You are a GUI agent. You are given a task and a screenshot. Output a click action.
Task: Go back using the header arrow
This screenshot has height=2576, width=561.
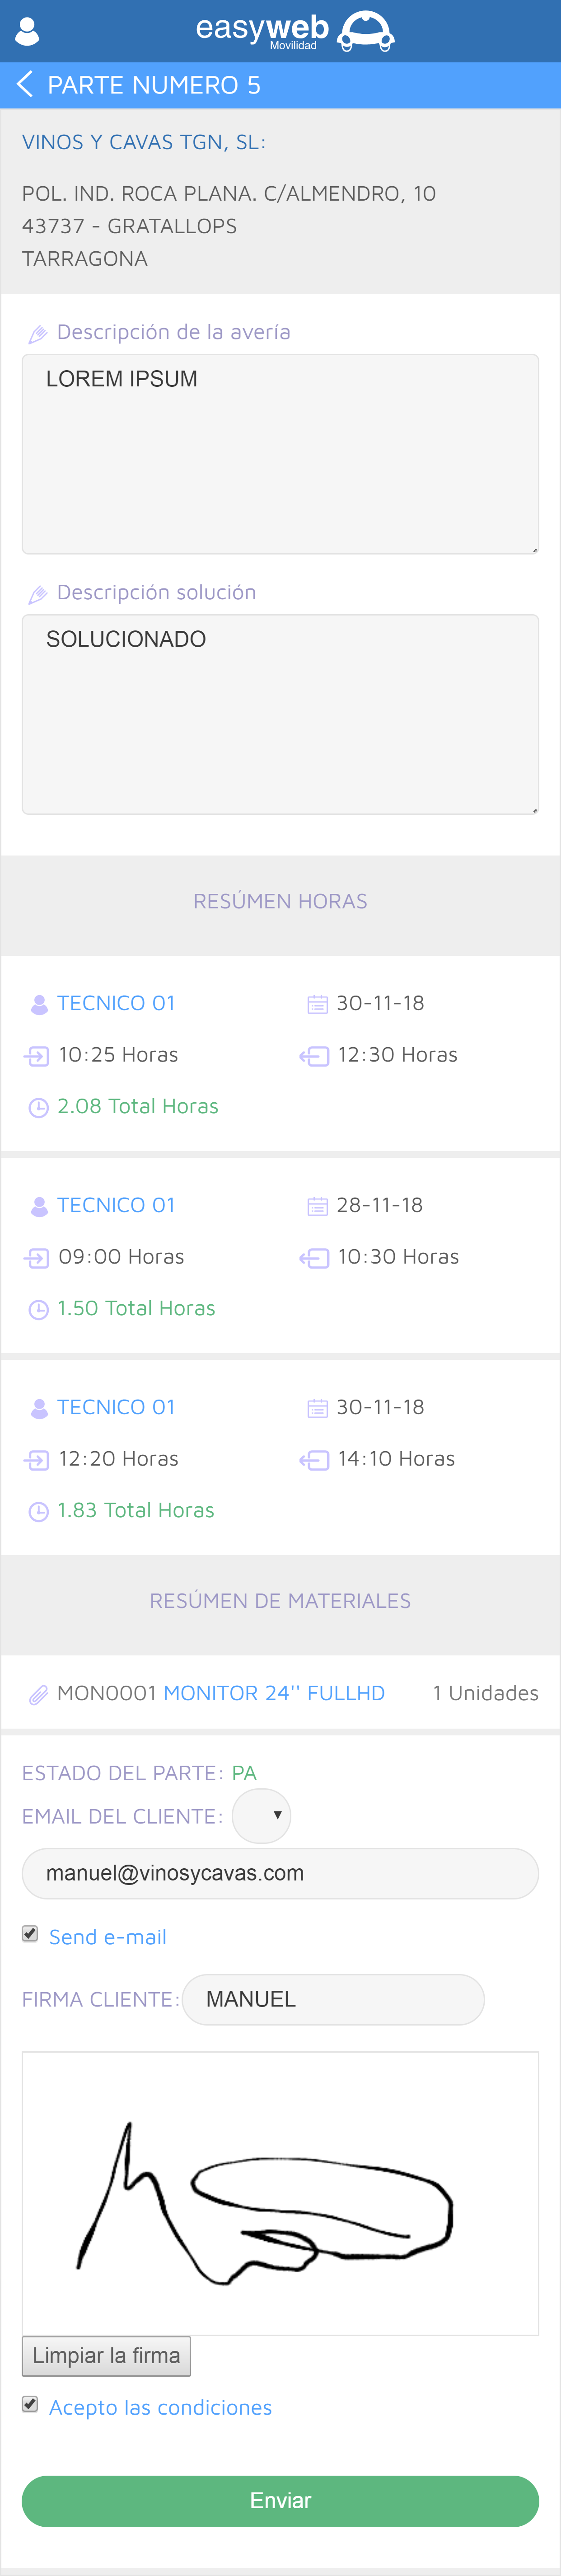point(25,85)
